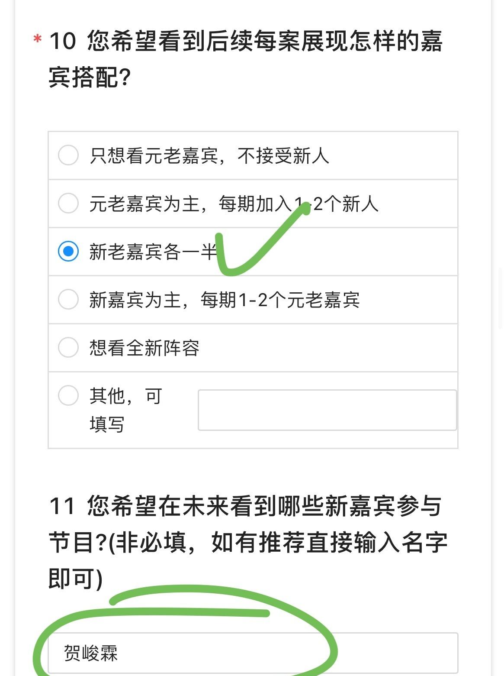Tap the label text 新嘉宾为主，每期1-2个元老嘉宾

click(x=224, y=300)
